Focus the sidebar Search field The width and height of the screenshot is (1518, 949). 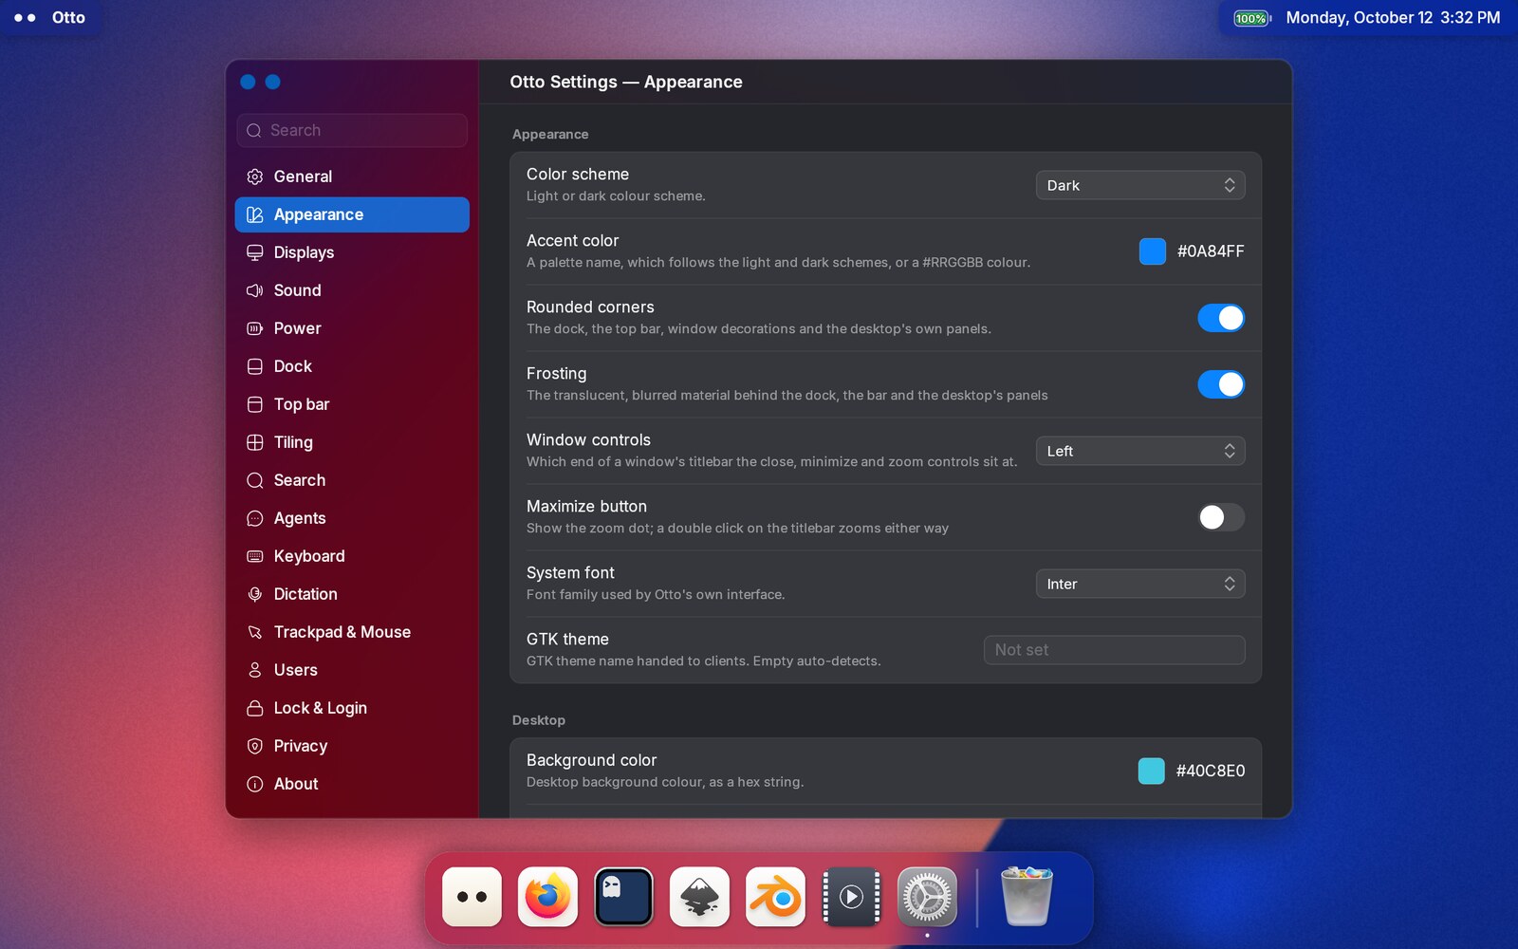point(352,130)
